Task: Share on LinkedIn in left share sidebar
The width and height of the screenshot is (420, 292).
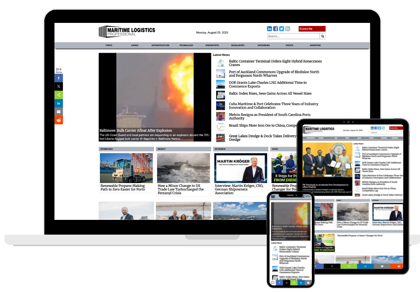Action: [59, 104]
